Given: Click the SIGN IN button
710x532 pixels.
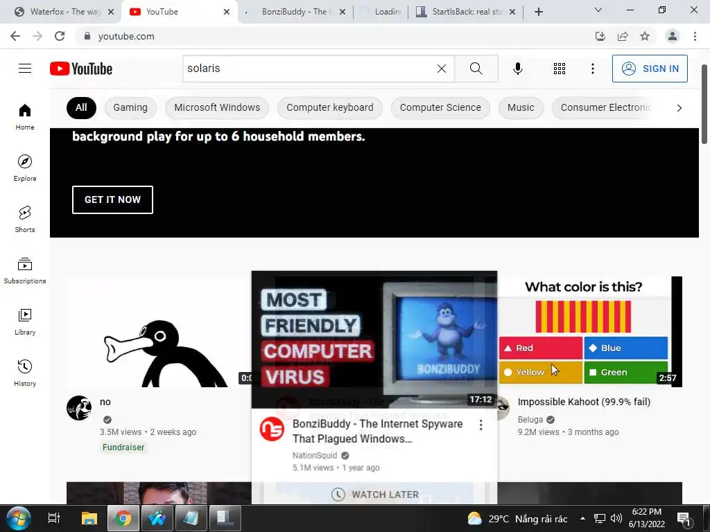Looking at the screenshot, I should point(650,69).
